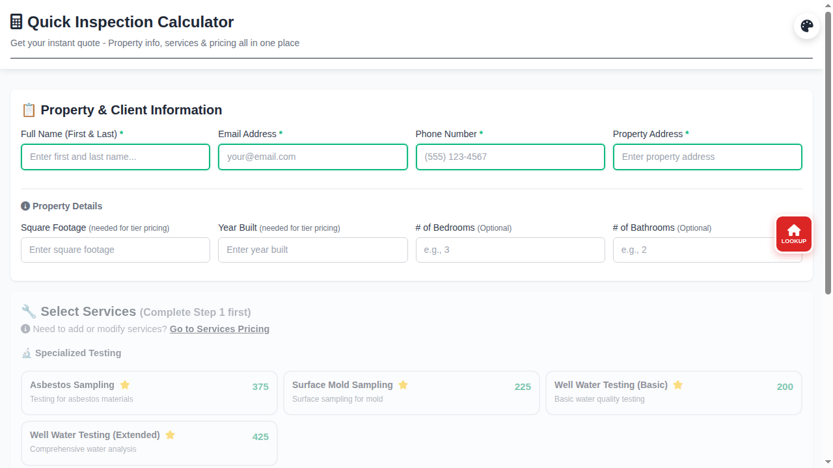Click the info icon before the services modification note
Screen dimensions: 833x468
coord(25,329)
